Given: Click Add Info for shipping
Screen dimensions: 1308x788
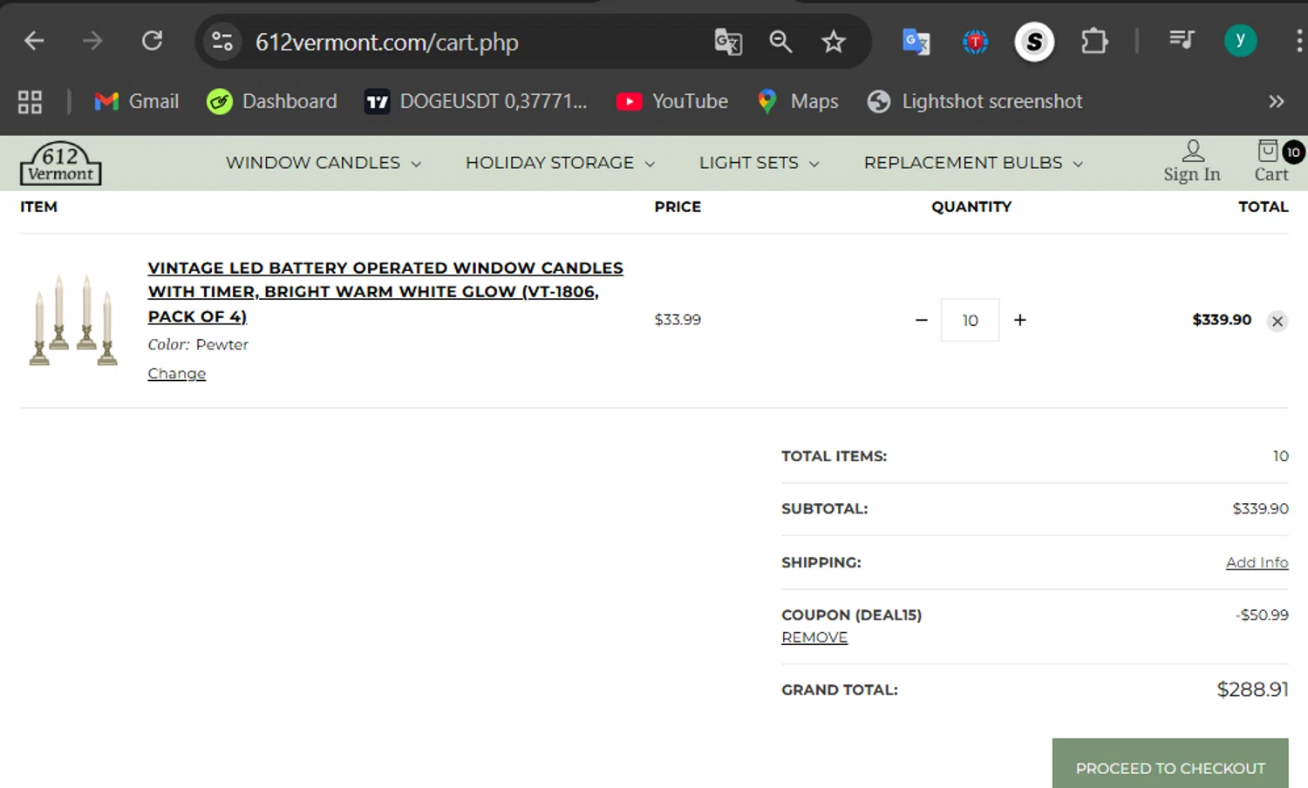Looking at the screenshot, I should pyautogui.click(x=1257, y=563).
